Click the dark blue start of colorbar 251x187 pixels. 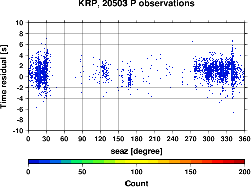(34, 162)
